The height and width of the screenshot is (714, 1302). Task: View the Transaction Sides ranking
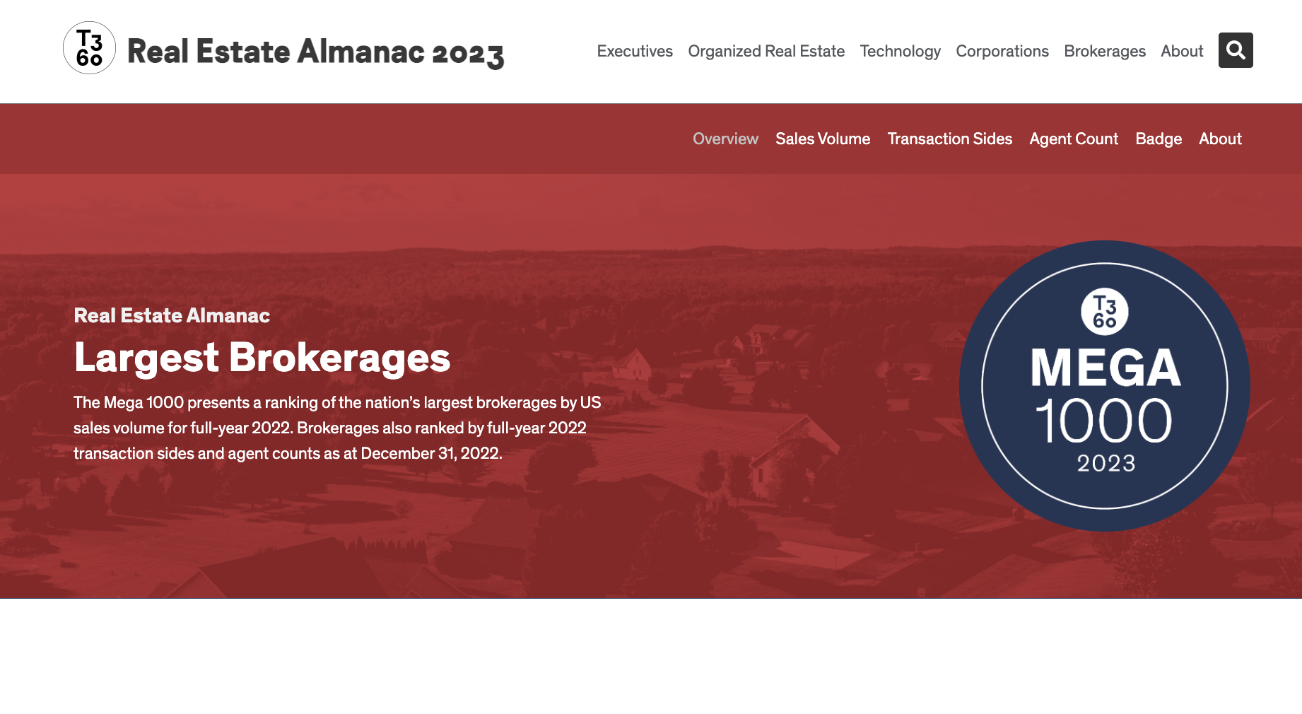pos(950,139)
